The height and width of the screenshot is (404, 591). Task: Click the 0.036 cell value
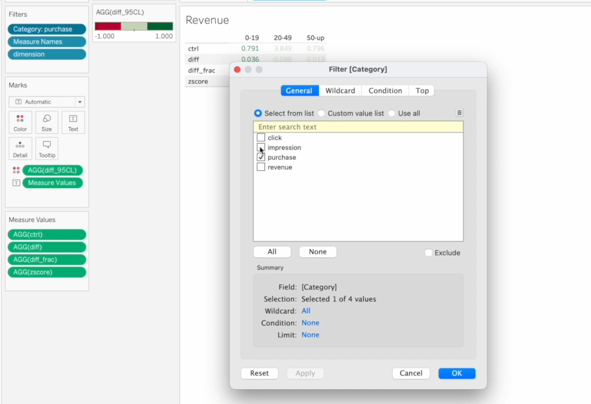(x=250, y=59)
